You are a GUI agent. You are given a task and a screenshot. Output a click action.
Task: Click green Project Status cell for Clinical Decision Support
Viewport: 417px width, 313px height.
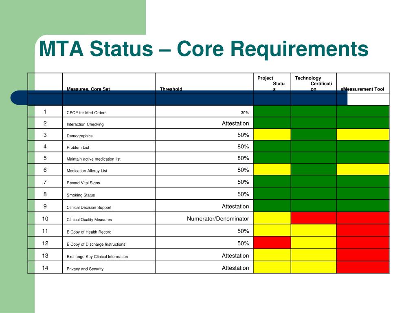(272, 206)
